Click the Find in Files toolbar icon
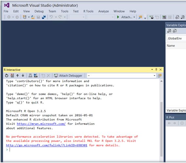Screen dimensions: 186x163 click(x=140, y=17)
